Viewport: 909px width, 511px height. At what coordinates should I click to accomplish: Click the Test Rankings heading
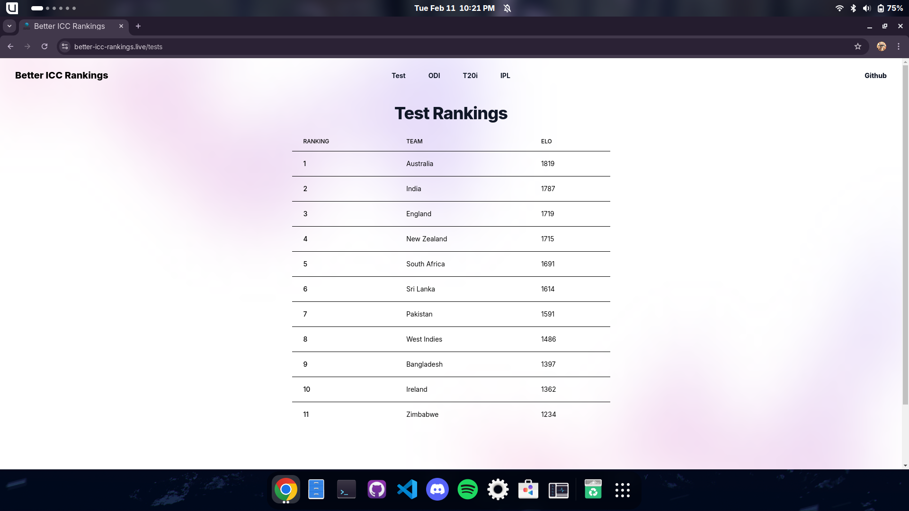click(451, 114)
